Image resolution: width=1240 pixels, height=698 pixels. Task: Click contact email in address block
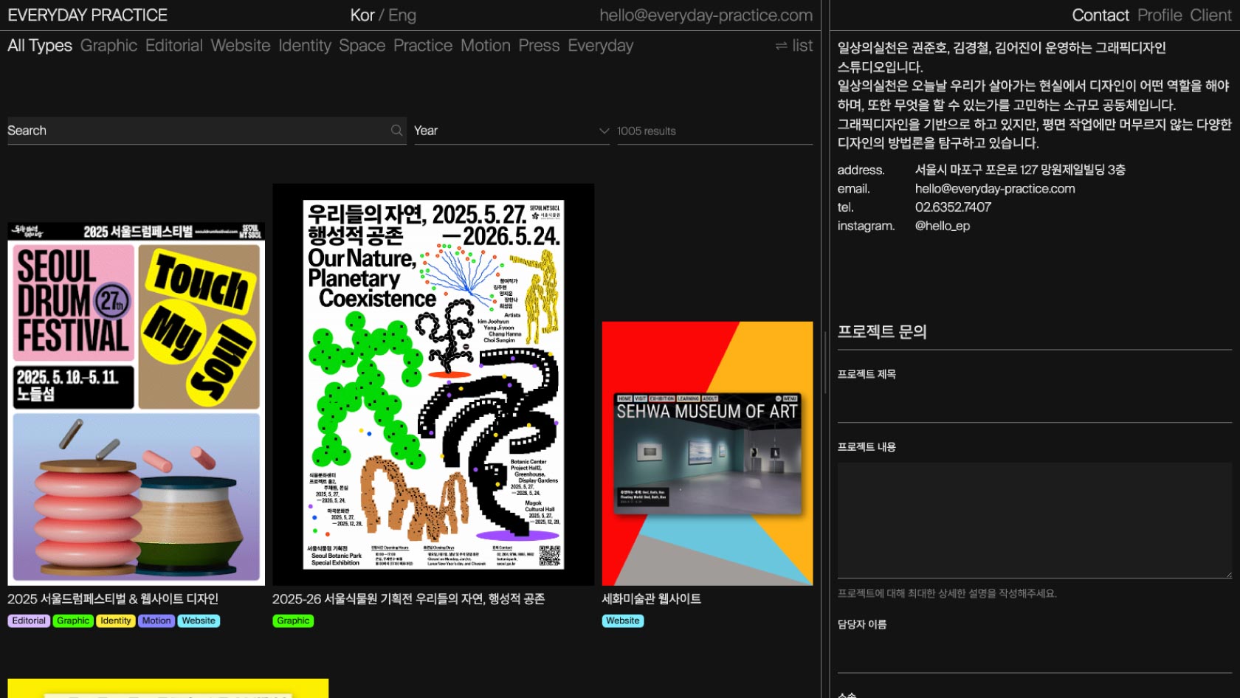pos(995,189)
